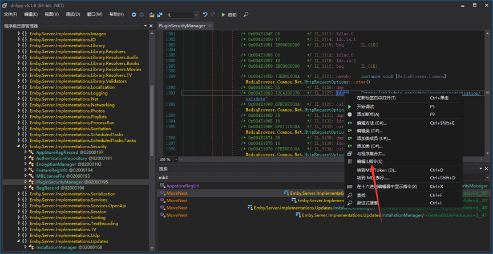The image size is (493, 254).
Task: Click the undo icon in toolbar
Action: click(205, 15)
